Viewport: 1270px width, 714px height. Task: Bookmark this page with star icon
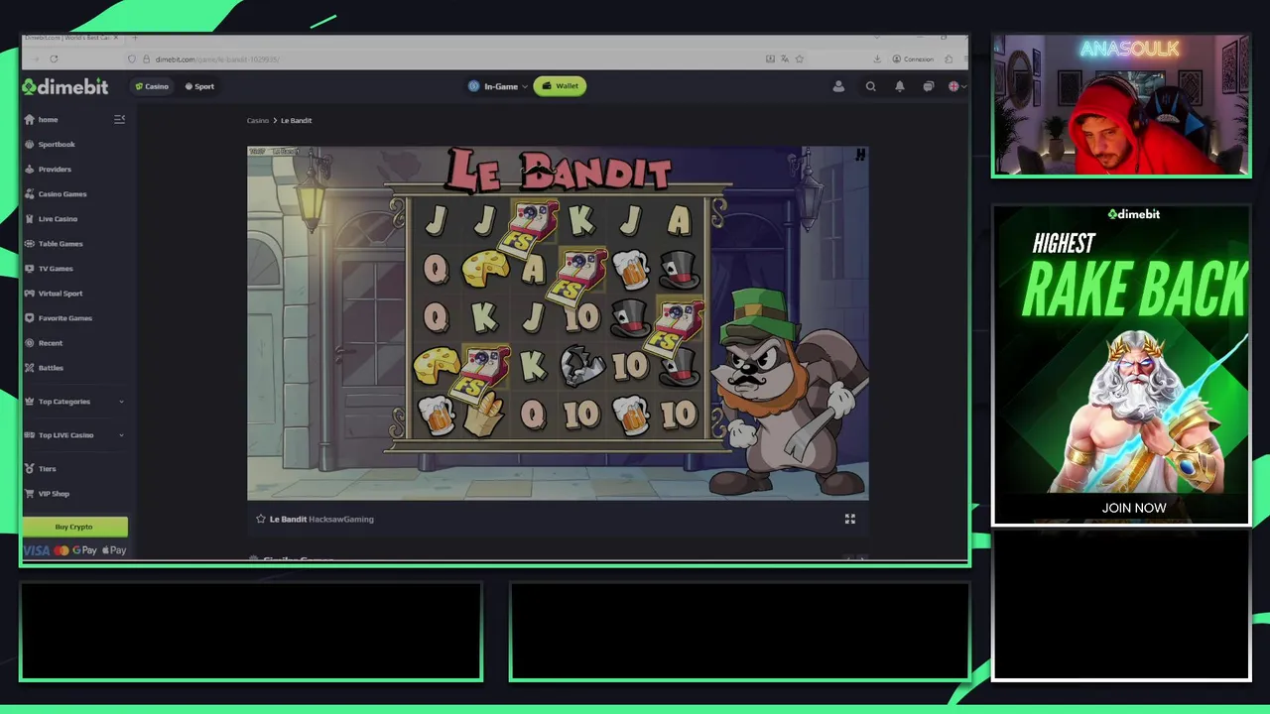(799, 59)
